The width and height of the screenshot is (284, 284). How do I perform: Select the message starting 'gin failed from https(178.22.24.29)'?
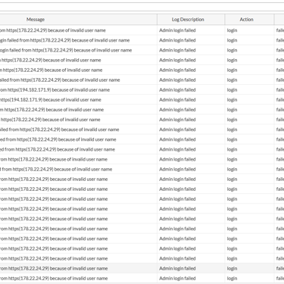(64, 40)
